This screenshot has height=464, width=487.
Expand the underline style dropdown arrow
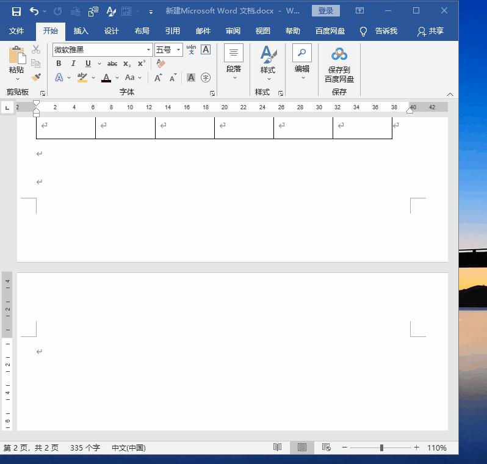coord(99,63)
